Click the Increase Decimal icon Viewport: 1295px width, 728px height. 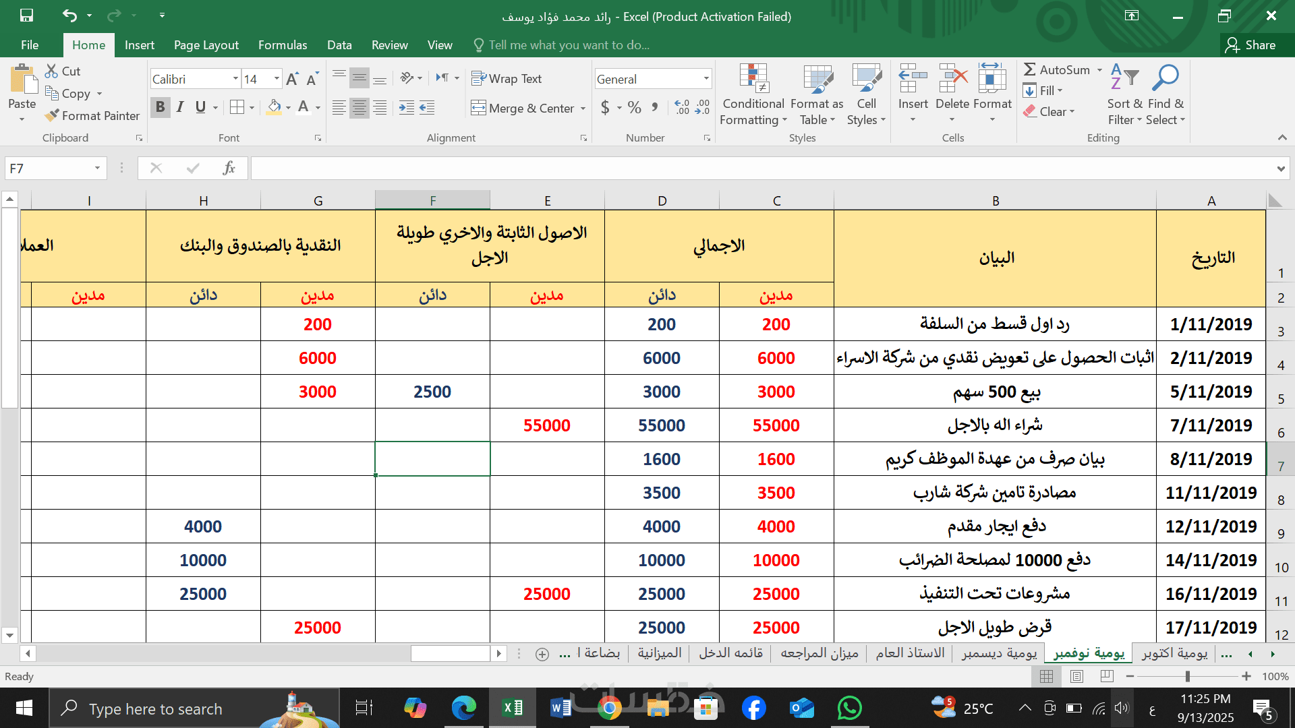[x=682, y=107]
